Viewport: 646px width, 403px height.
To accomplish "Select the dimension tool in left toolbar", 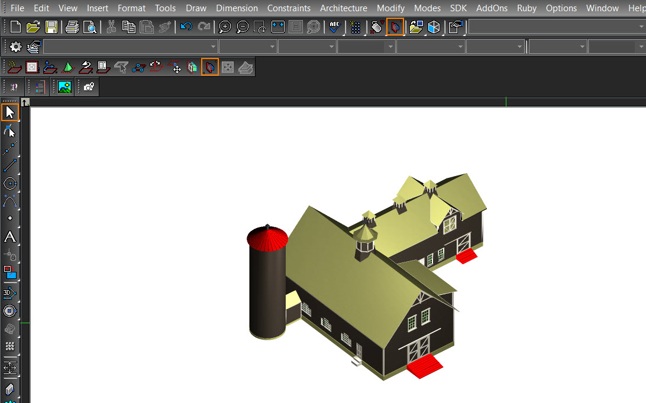I will (10, 368).
